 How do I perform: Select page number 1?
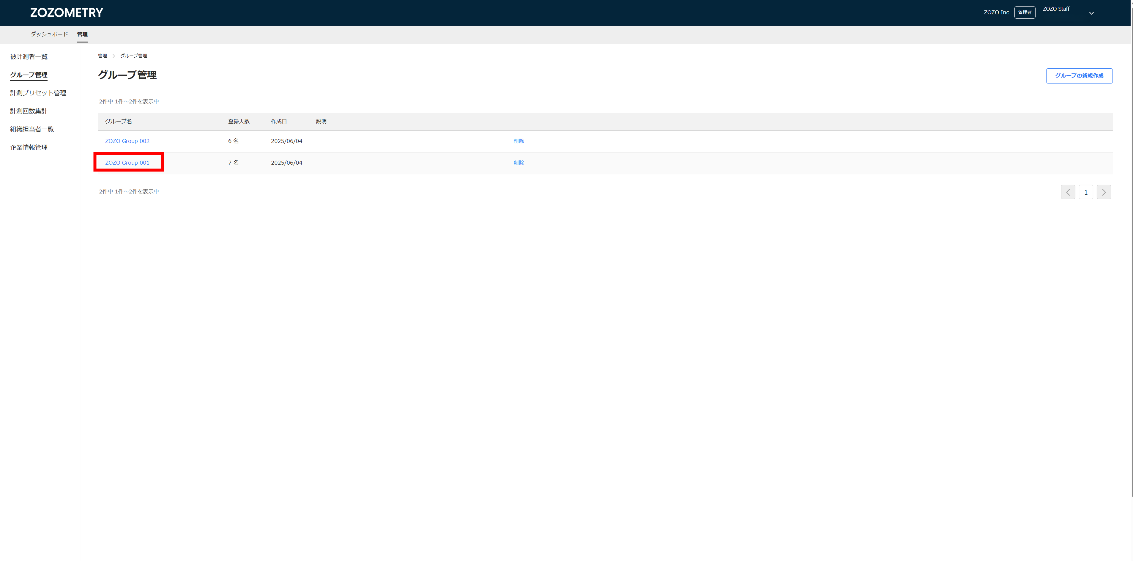(1085, 192)
